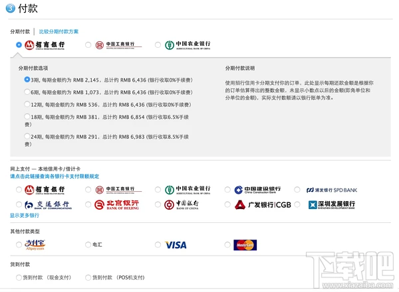Click the Alipay logo
The width and height of the screenshot is (399, 292).
(x=35, y=245)
